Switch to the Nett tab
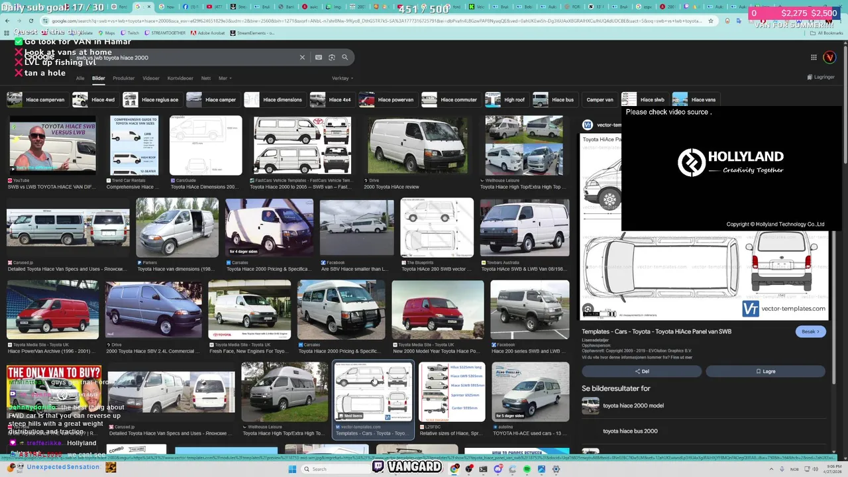 coord(206,78)
